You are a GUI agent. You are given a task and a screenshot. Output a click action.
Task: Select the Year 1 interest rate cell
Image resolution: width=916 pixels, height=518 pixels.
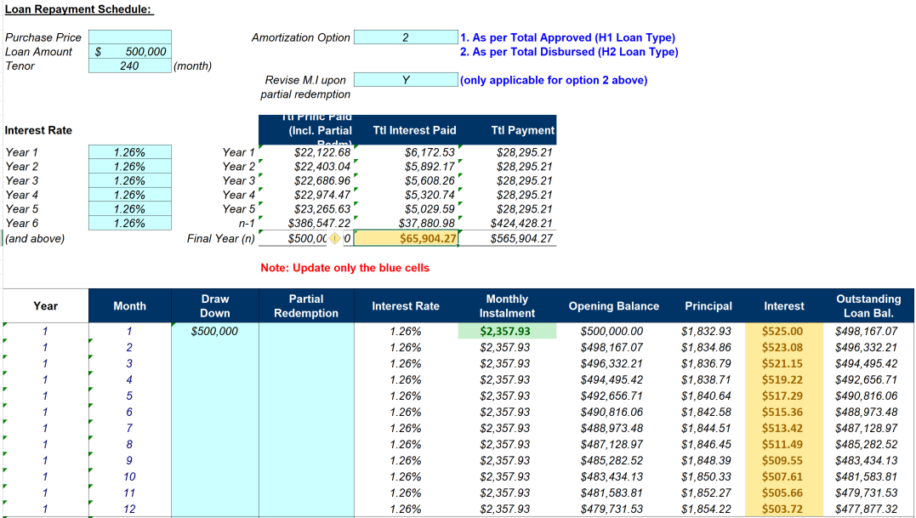pos(129,152)
